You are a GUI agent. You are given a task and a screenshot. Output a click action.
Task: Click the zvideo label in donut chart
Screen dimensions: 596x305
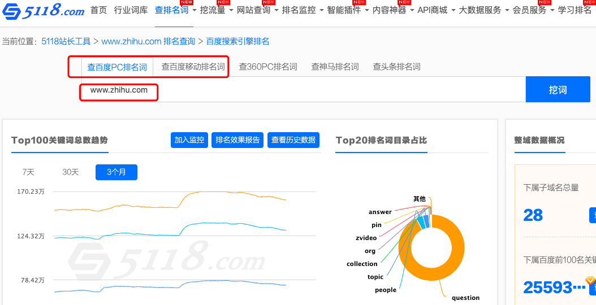(x=366, y=238)
